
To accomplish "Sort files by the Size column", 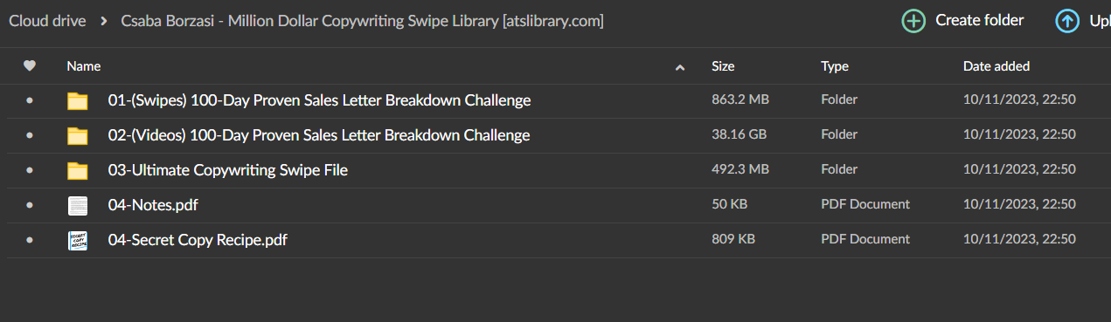I will tap(723, 66).
